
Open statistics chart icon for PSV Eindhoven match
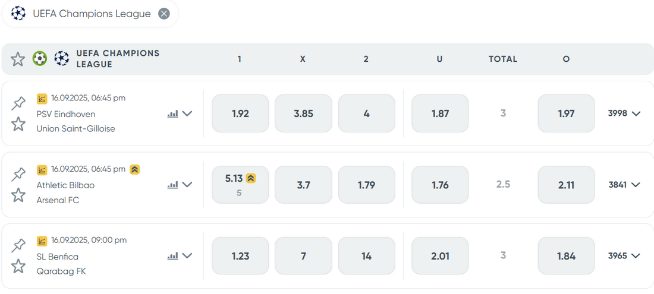tap(42, 99)
